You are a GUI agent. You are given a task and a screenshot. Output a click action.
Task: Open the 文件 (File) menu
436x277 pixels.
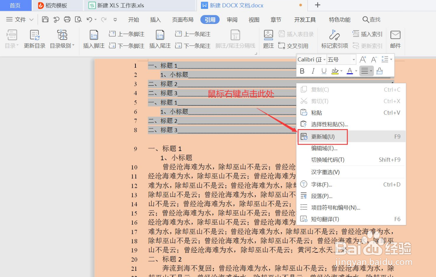[x=20, y=19]
